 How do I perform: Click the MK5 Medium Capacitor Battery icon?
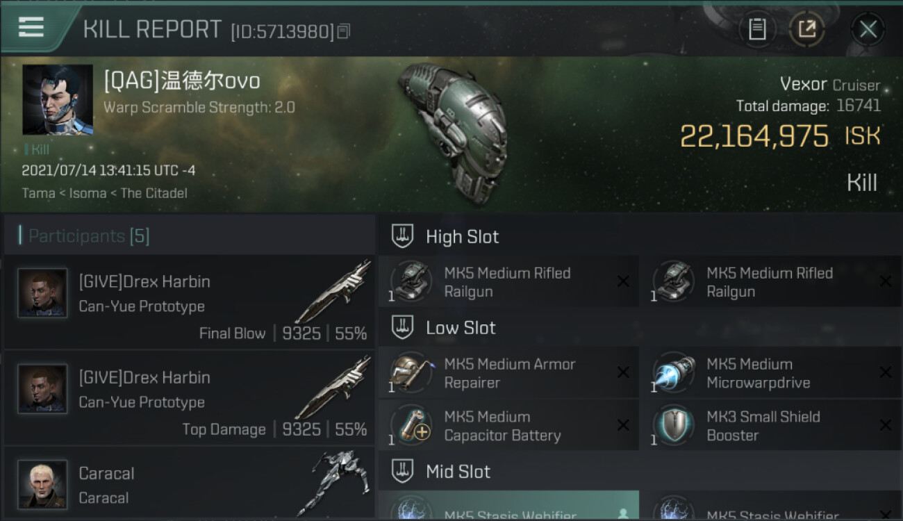pos(411,426)
